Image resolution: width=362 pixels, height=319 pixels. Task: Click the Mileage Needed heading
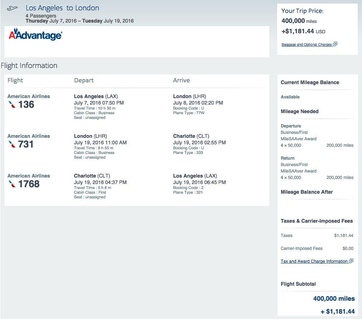click(x=299, y=111)
